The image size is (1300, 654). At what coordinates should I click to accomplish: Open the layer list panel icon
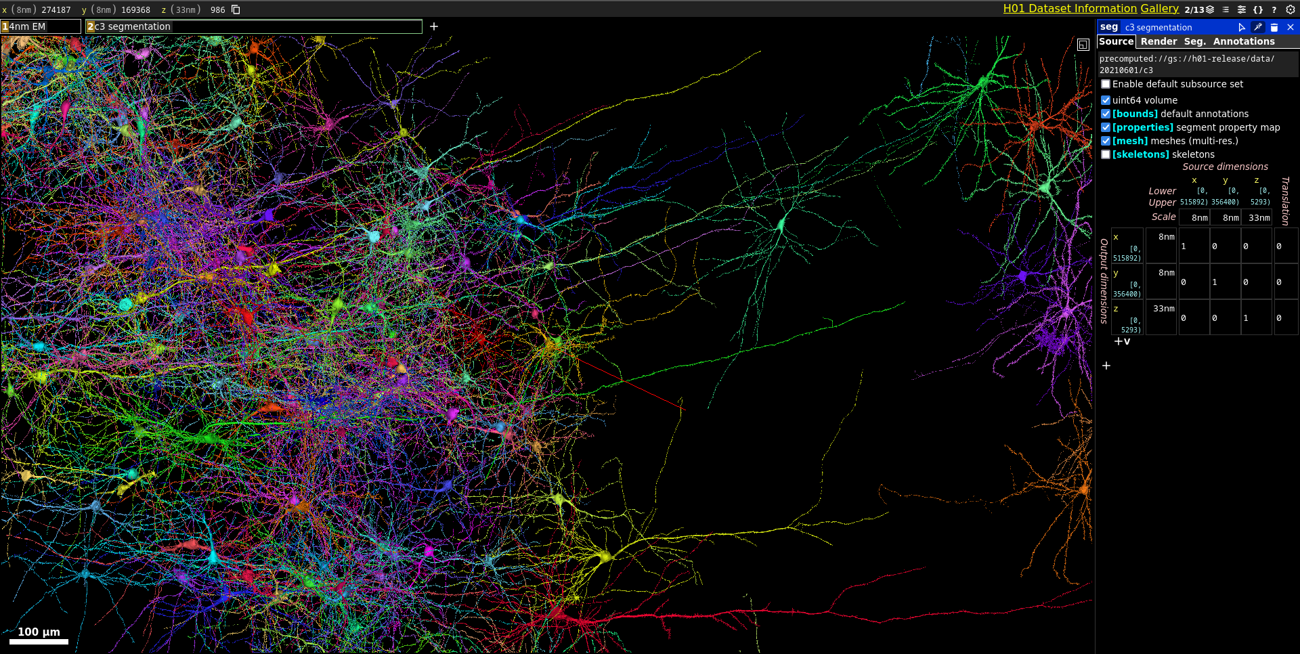click(1210, 9)
